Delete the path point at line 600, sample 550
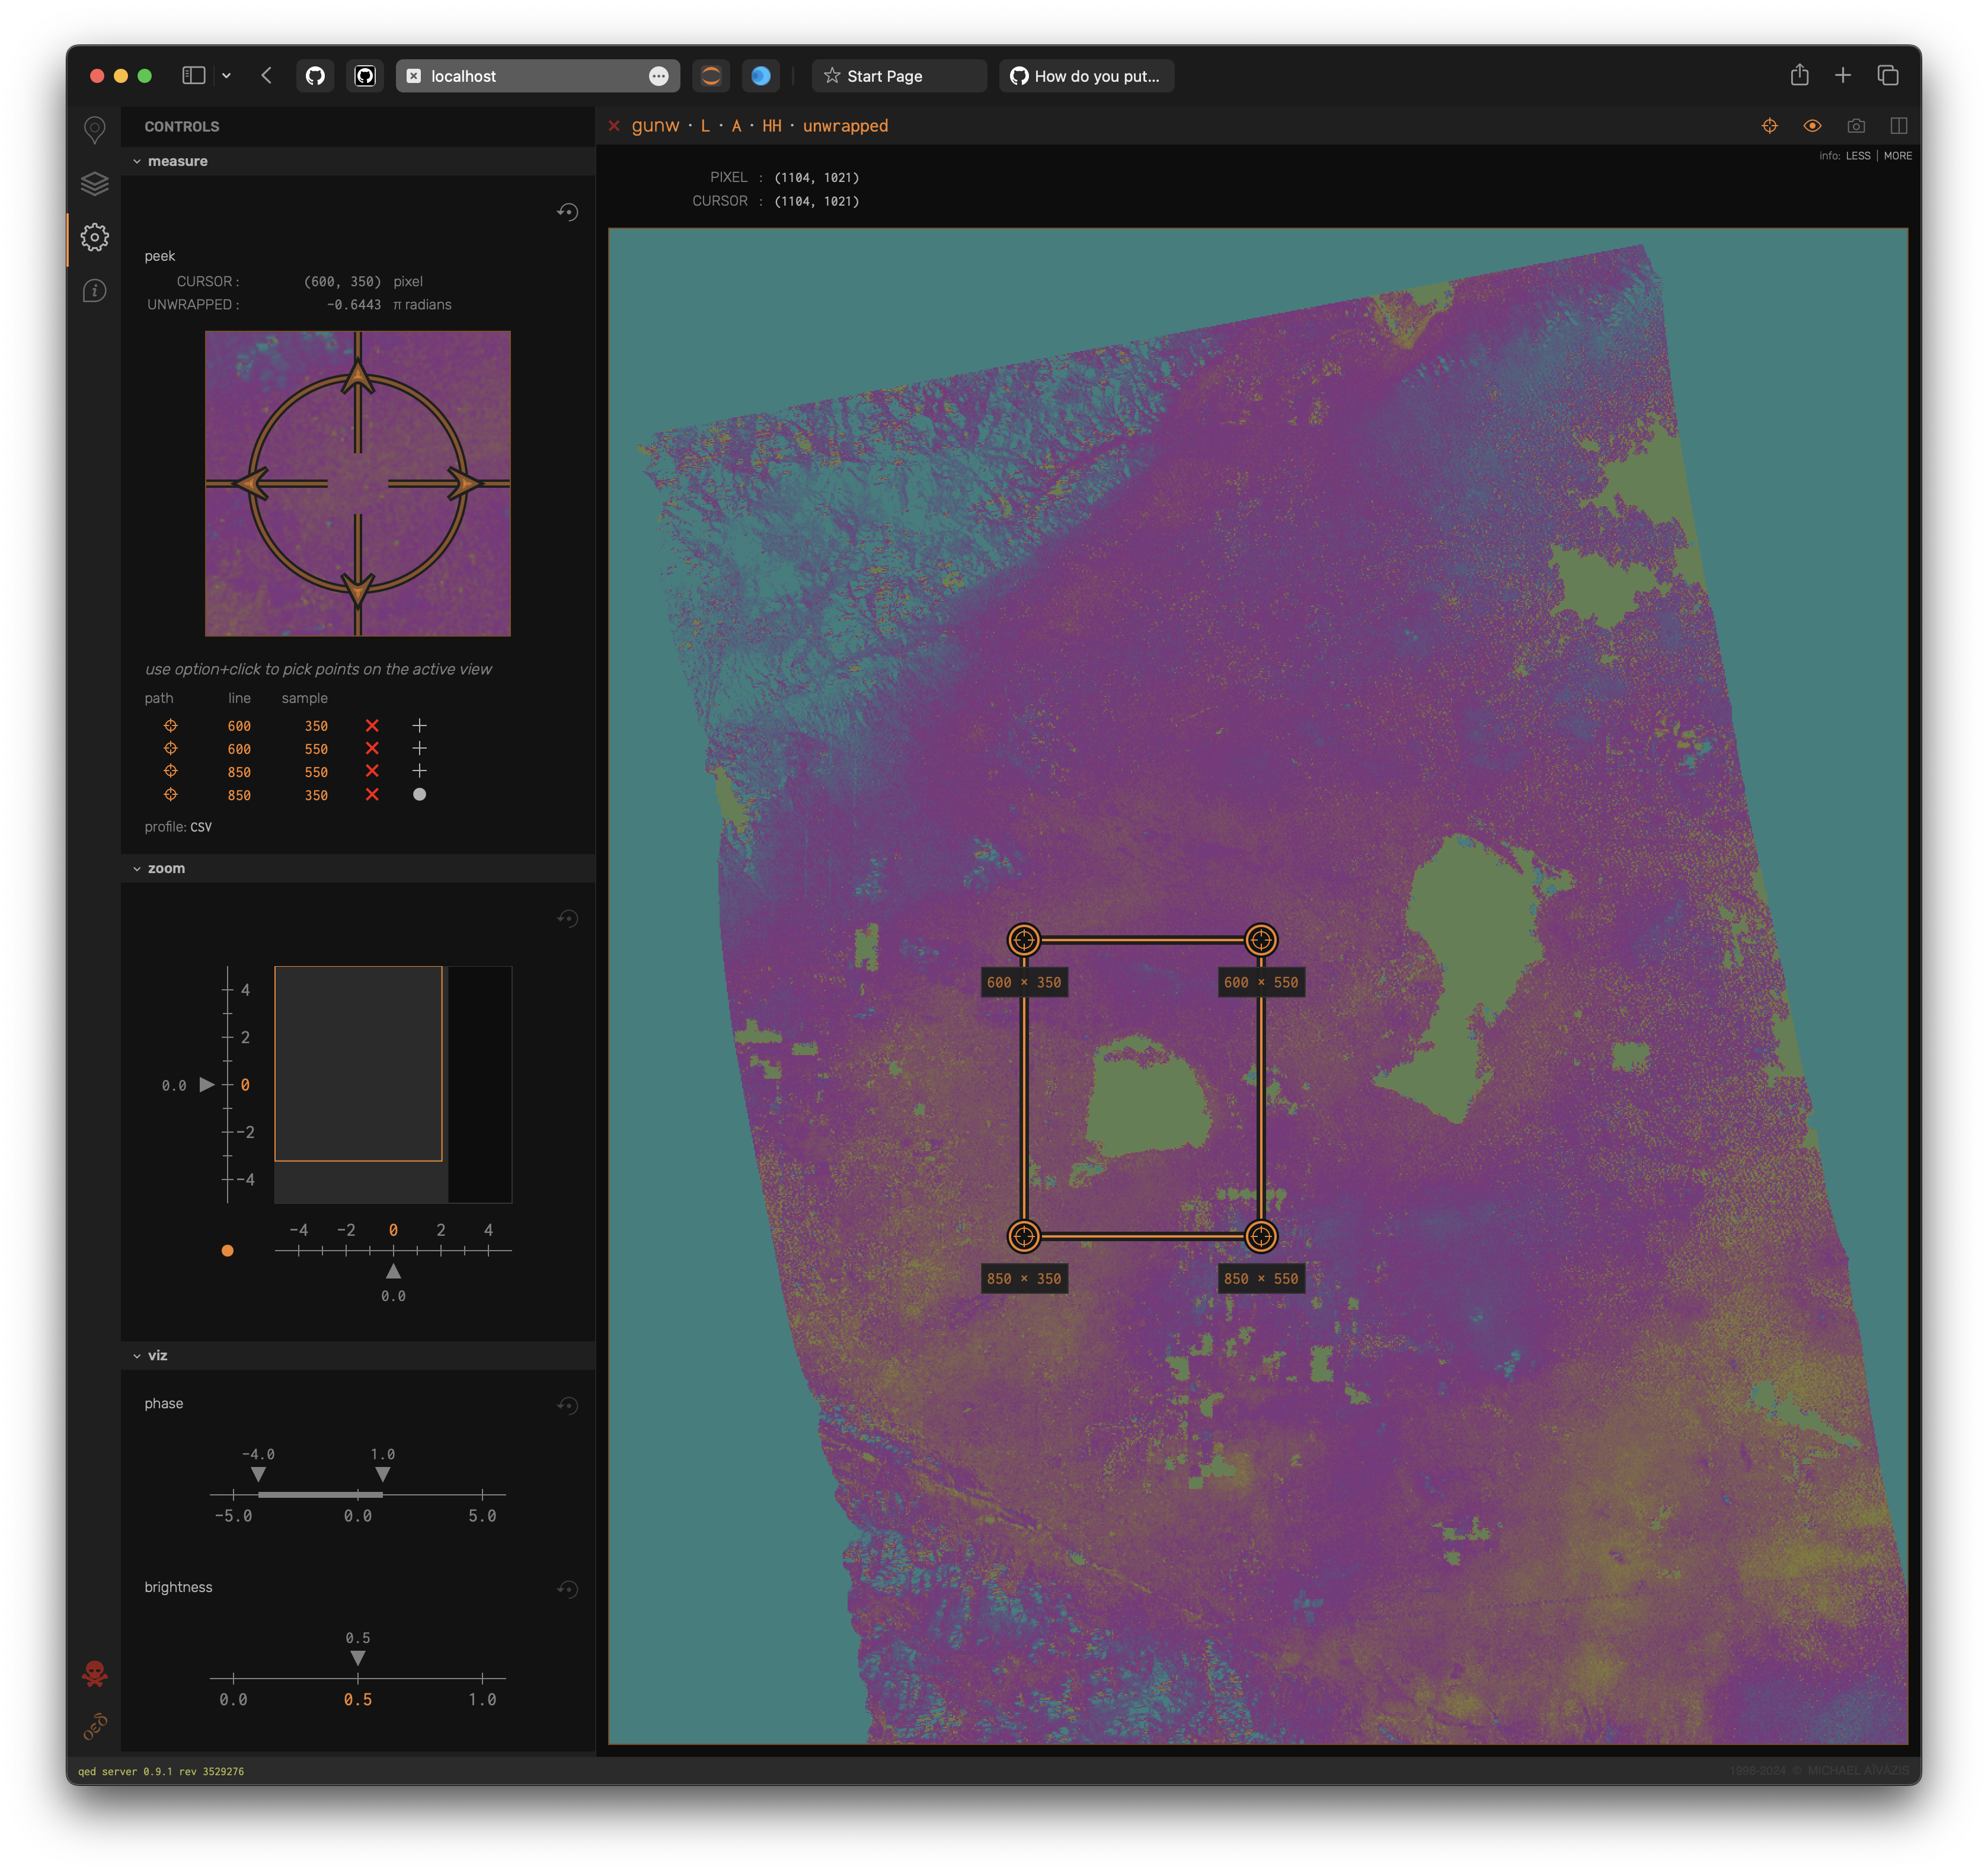The image size is (1988, 1873). point(372,749)
